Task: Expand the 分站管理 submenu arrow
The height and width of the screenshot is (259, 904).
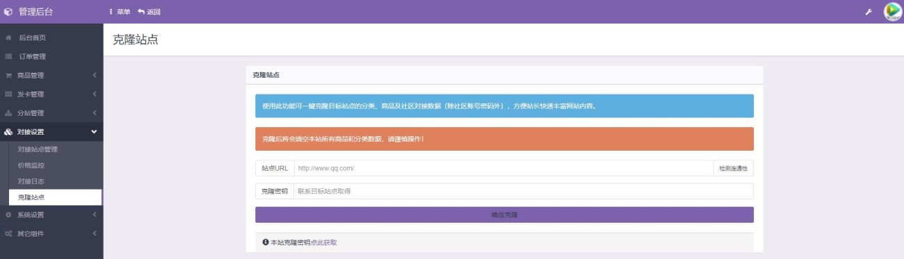Action: click(x=94, y=112)
